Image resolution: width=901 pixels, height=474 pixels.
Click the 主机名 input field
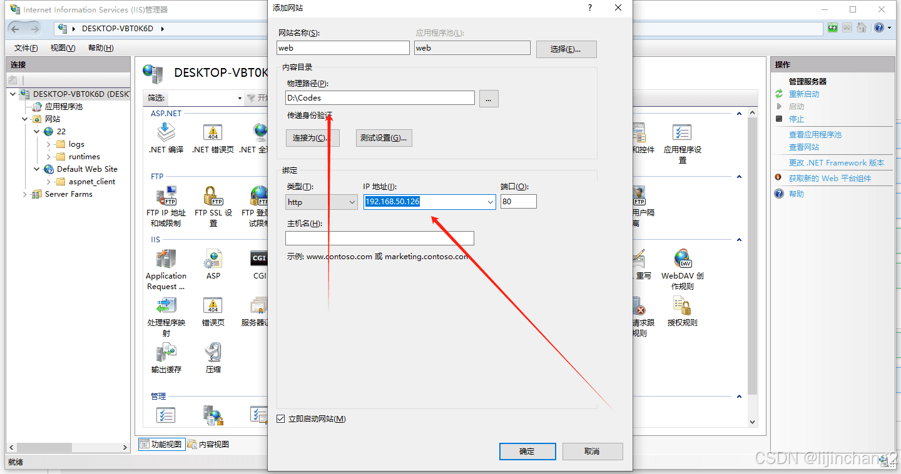coord(380,238)
